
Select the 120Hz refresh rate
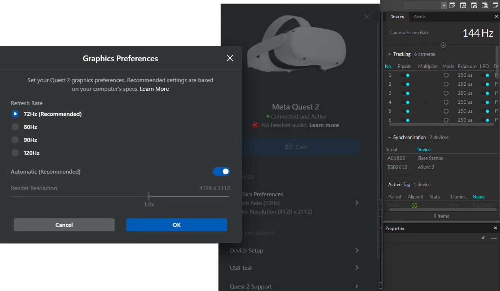15,153
